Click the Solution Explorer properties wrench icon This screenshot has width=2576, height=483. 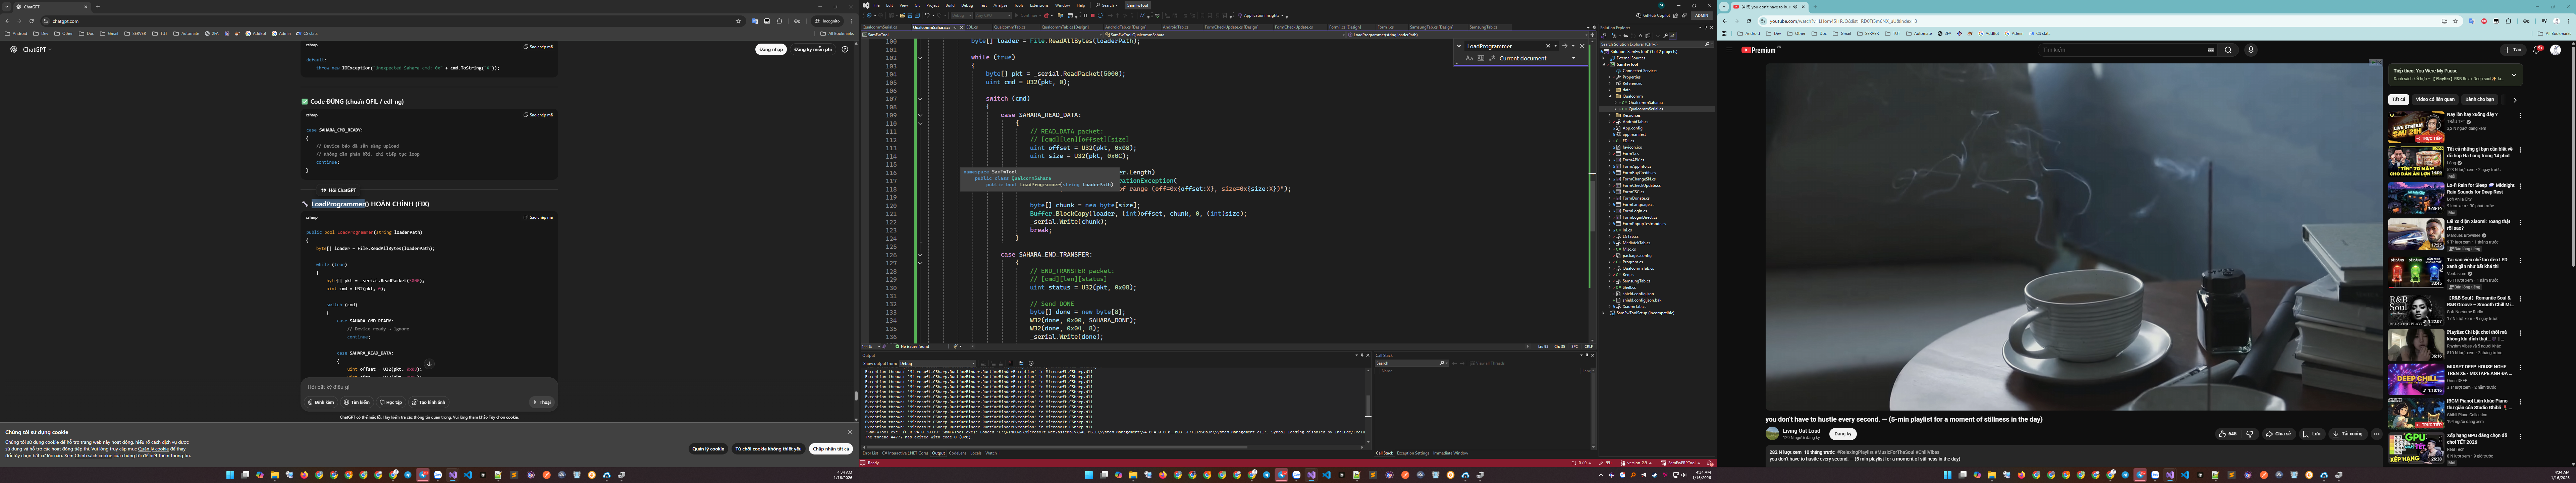(x=1665, y=36)
